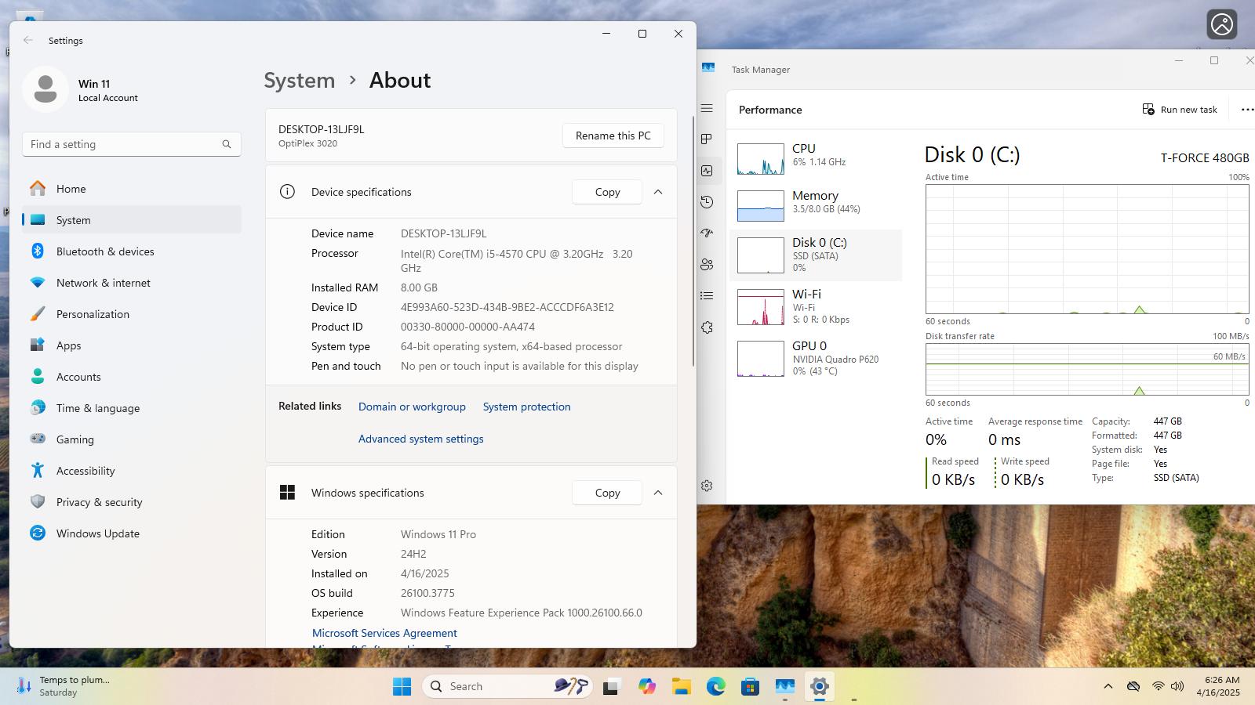Open App history icon in Task Manager
The image size is (1255, 705).
[x=707, y=202]
